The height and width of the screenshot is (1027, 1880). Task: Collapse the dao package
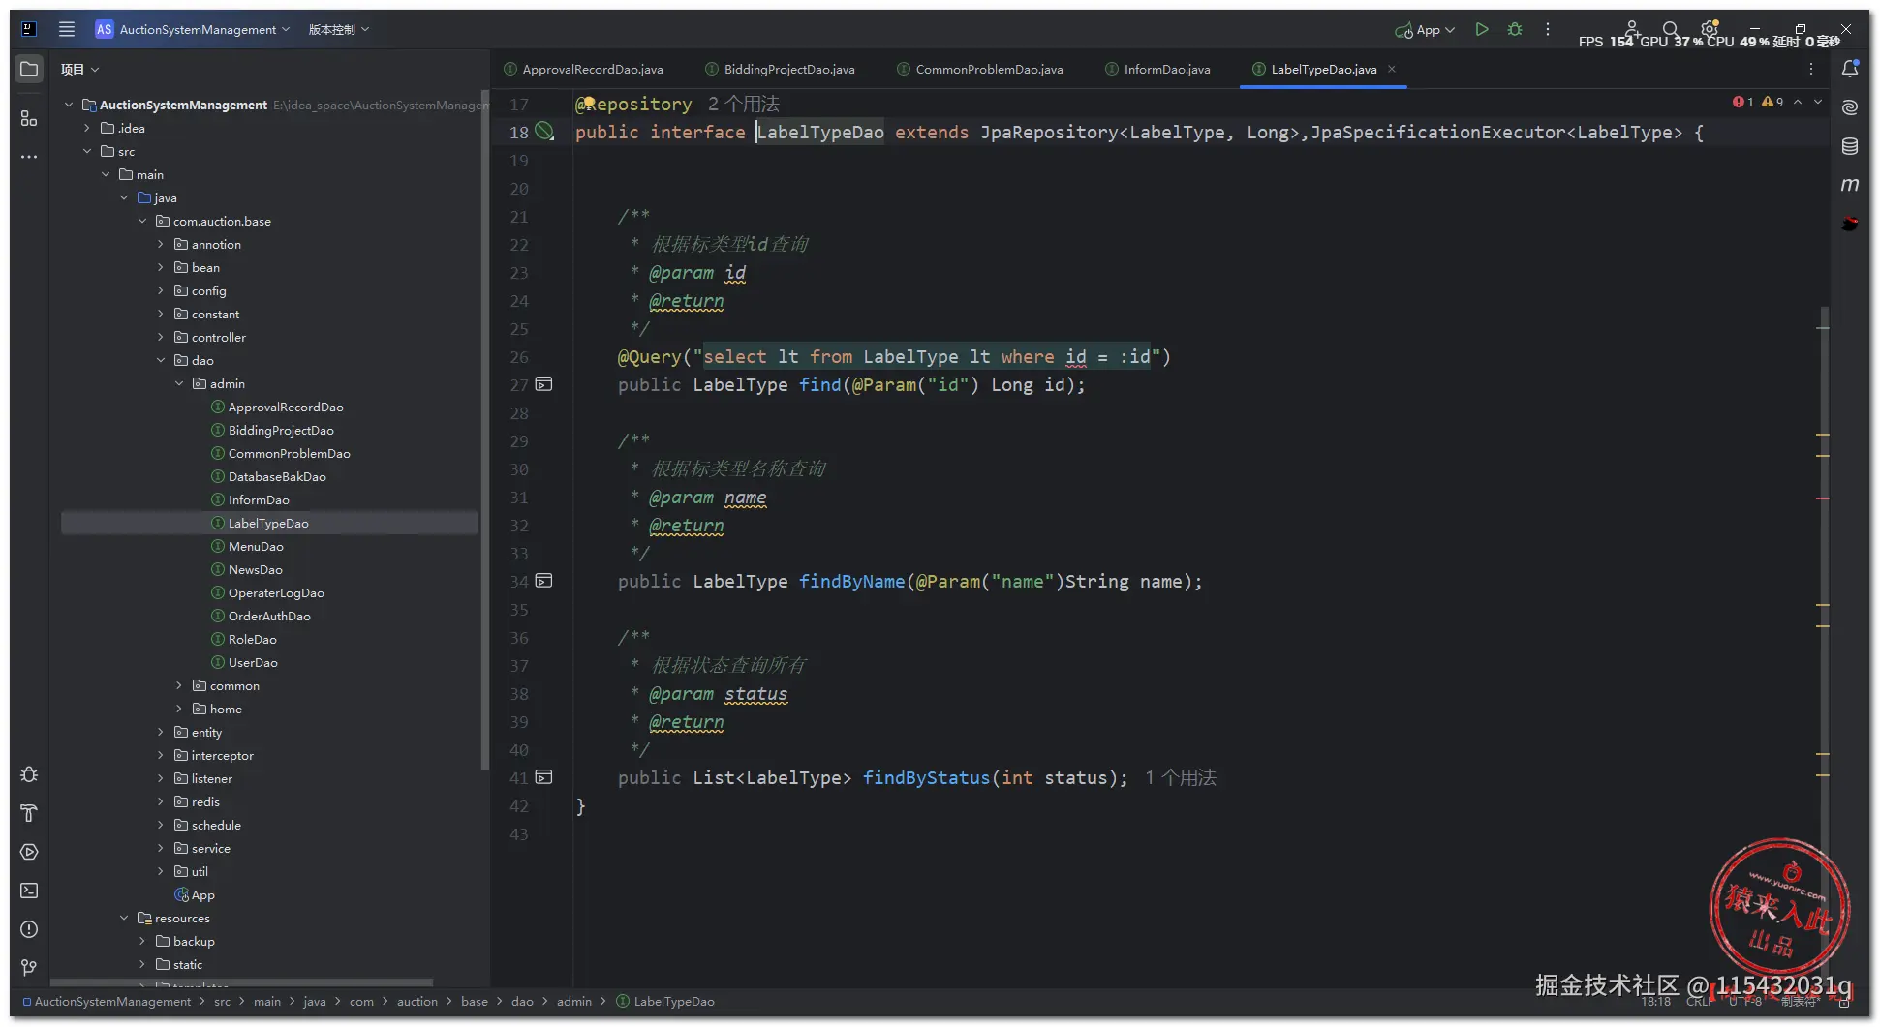point(161,360)
